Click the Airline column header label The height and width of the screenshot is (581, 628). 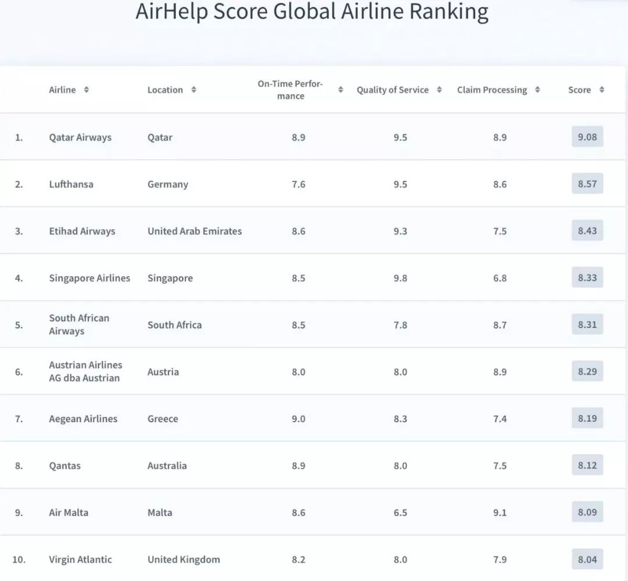(62, 90)
